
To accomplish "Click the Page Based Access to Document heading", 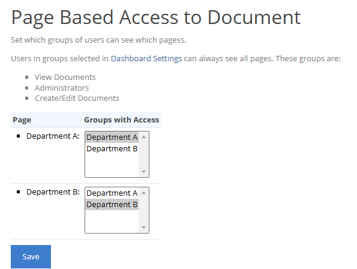I will pos(156,18).
